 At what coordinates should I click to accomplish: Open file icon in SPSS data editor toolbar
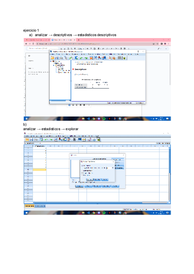(x=27, y=140)
